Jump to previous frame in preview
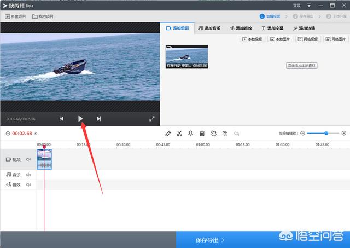This screenshot has width=350, height=248. [61, 119]
